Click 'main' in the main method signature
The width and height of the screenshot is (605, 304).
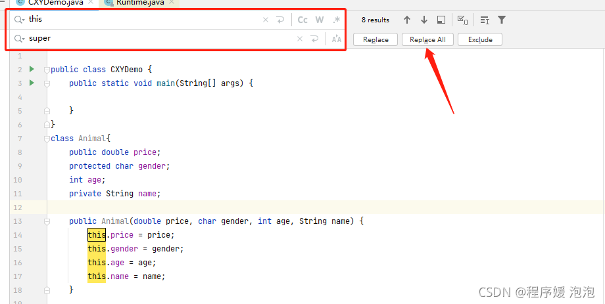166,83
